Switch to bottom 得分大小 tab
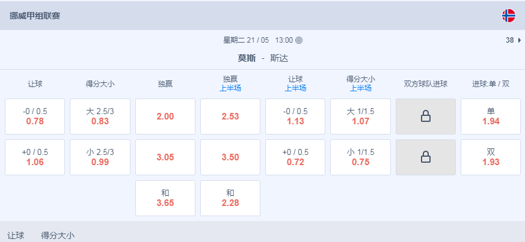Image resolution: width=525 pixels, height=242 pixels. [58, 235]
